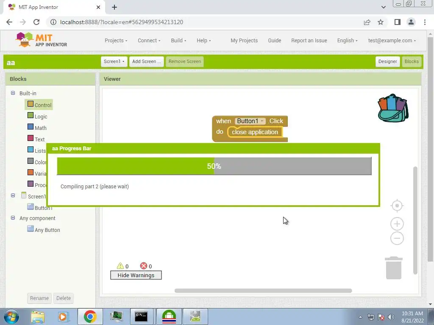The height and width of the screenshot is (325, 434).
Task: Click the Screen1 icon in the Blocks tree
Action: coord(24,196)
